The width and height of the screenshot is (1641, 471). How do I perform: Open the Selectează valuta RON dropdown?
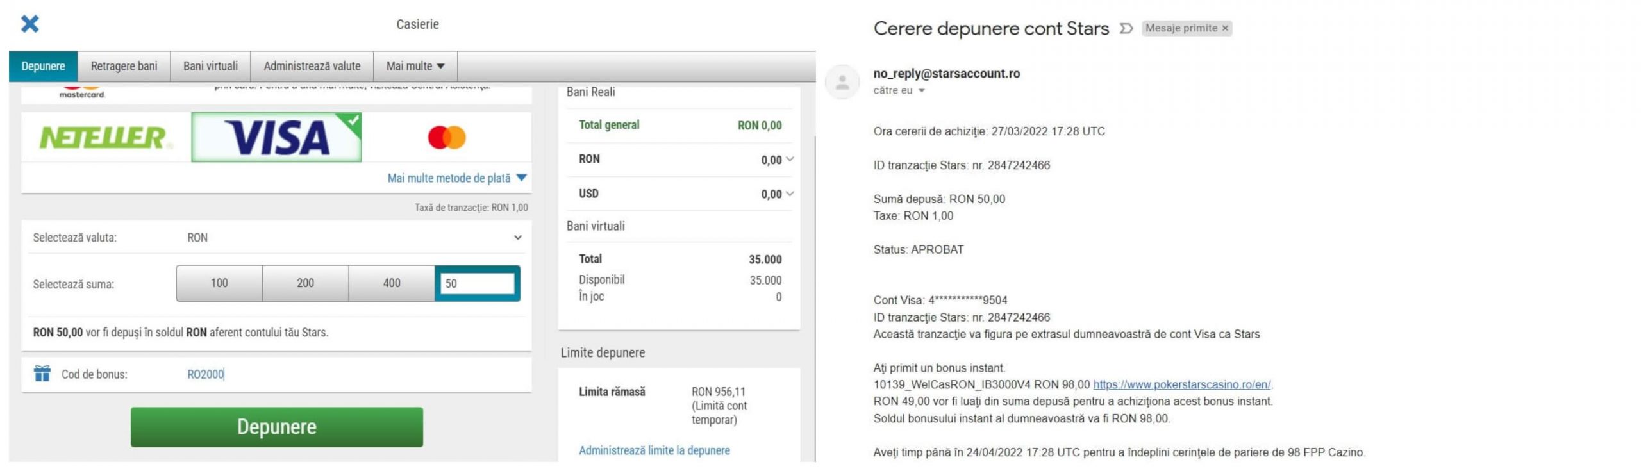[353, 238]
